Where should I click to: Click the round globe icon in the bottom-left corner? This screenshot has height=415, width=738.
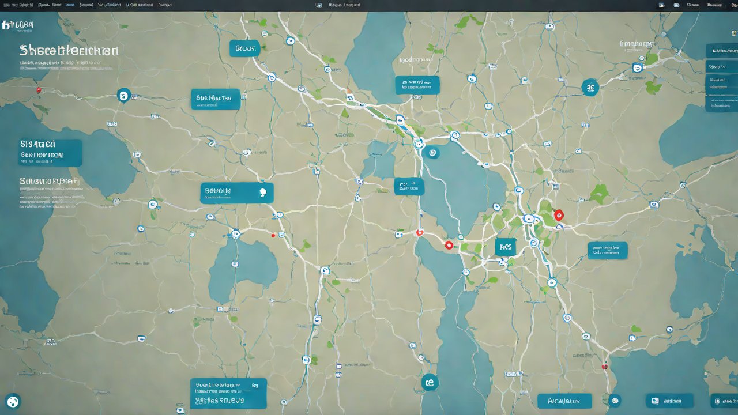click(12, 401)
